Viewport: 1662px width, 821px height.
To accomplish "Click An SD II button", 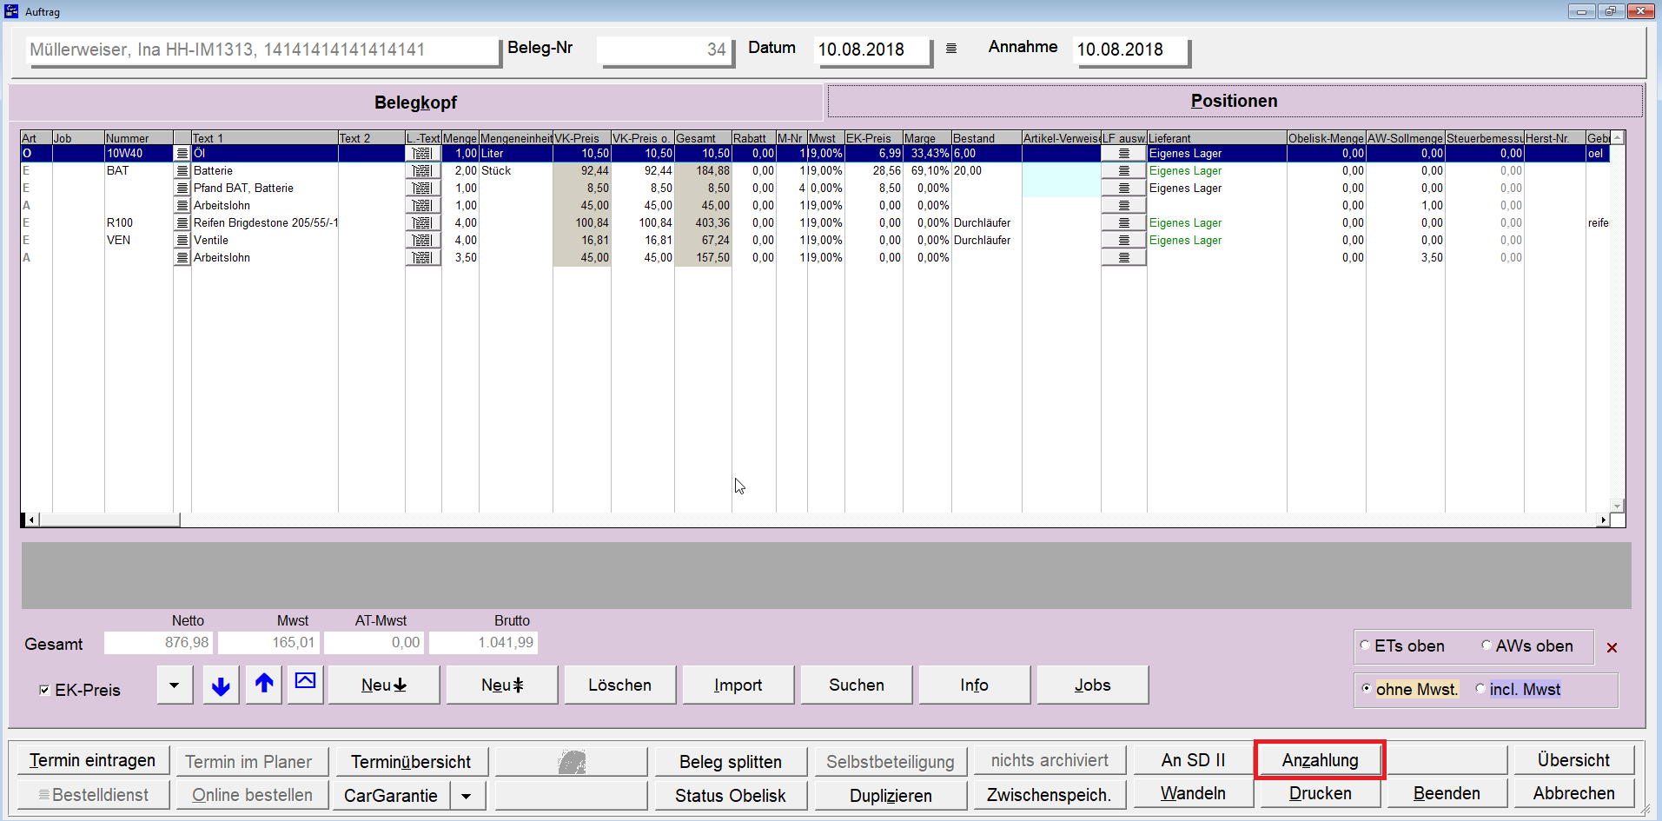I will (x=1194, y=760).
